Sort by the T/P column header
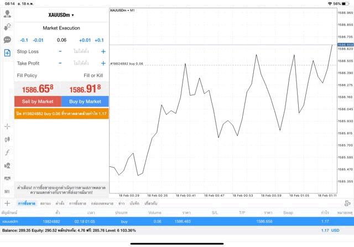 [242, 213]
